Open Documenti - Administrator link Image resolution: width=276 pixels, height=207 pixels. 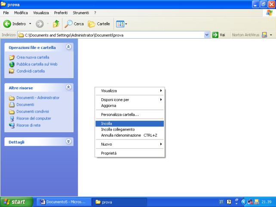[x=38, y=97]
